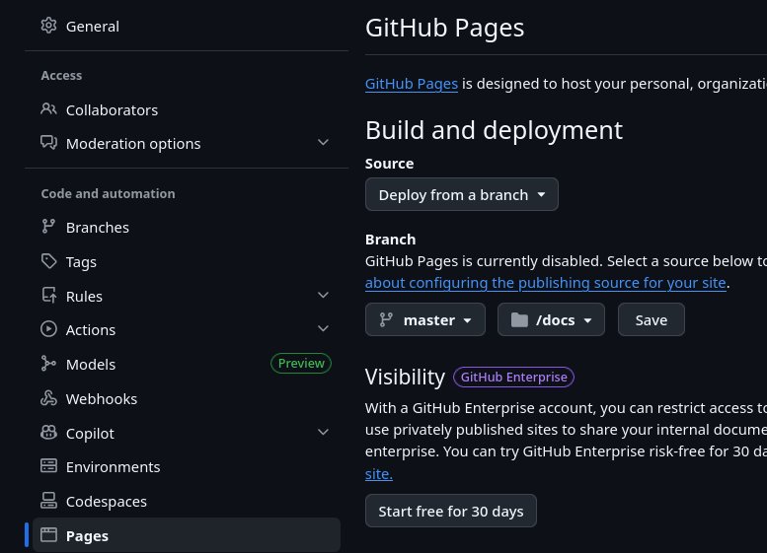Open the /docs folder selector dropdown
Screen dimensions: 767x553
551,319
